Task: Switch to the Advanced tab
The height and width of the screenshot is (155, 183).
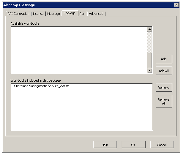Action: [96, 14]
